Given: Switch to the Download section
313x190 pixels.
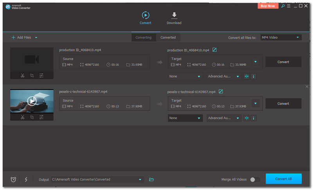Looking at the screenshot, I should coord(174,18).
